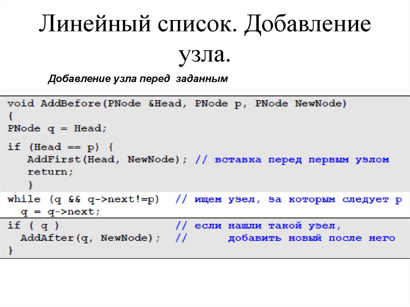Click the subtitle "Добавление узла перед заданным"
The height and width of the screenshot is (307, 410).
138,79
